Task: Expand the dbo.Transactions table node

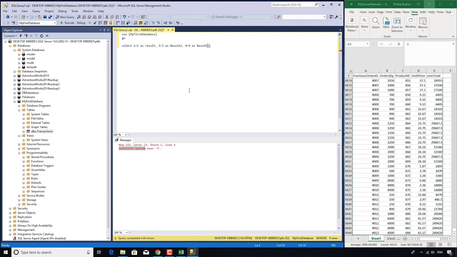Action: (x=24, y=131)
